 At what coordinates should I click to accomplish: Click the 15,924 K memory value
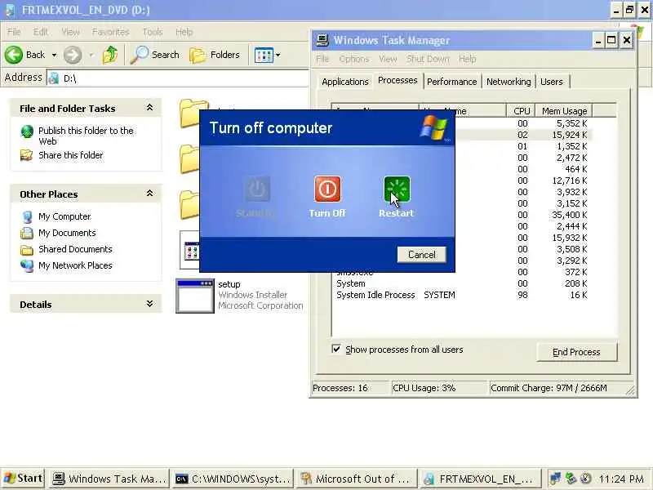coord(569,135)
